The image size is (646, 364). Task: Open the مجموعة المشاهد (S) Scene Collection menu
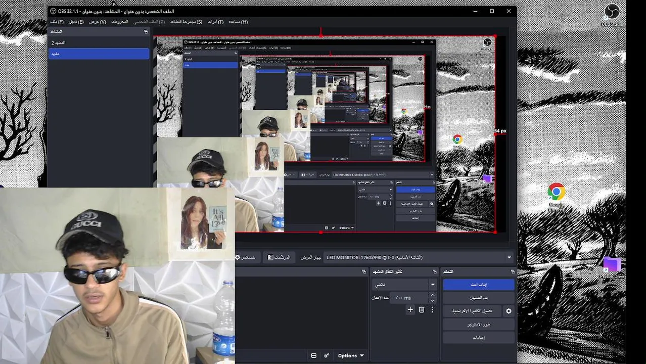186,22
